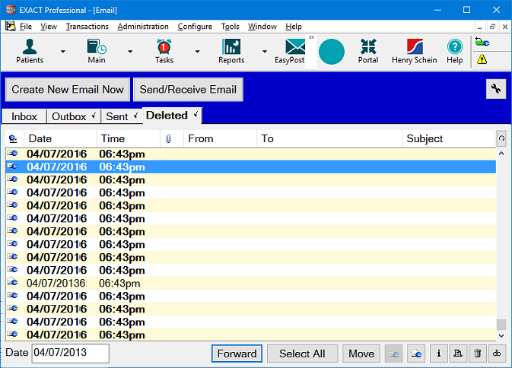Viewport: 512px width, 368px height.
Task: Click the EasyPost envelope icon
Action: pyautogui.click(x=290, y=51)
